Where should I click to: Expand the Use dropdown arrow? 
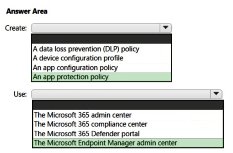[x=216, y=94]
